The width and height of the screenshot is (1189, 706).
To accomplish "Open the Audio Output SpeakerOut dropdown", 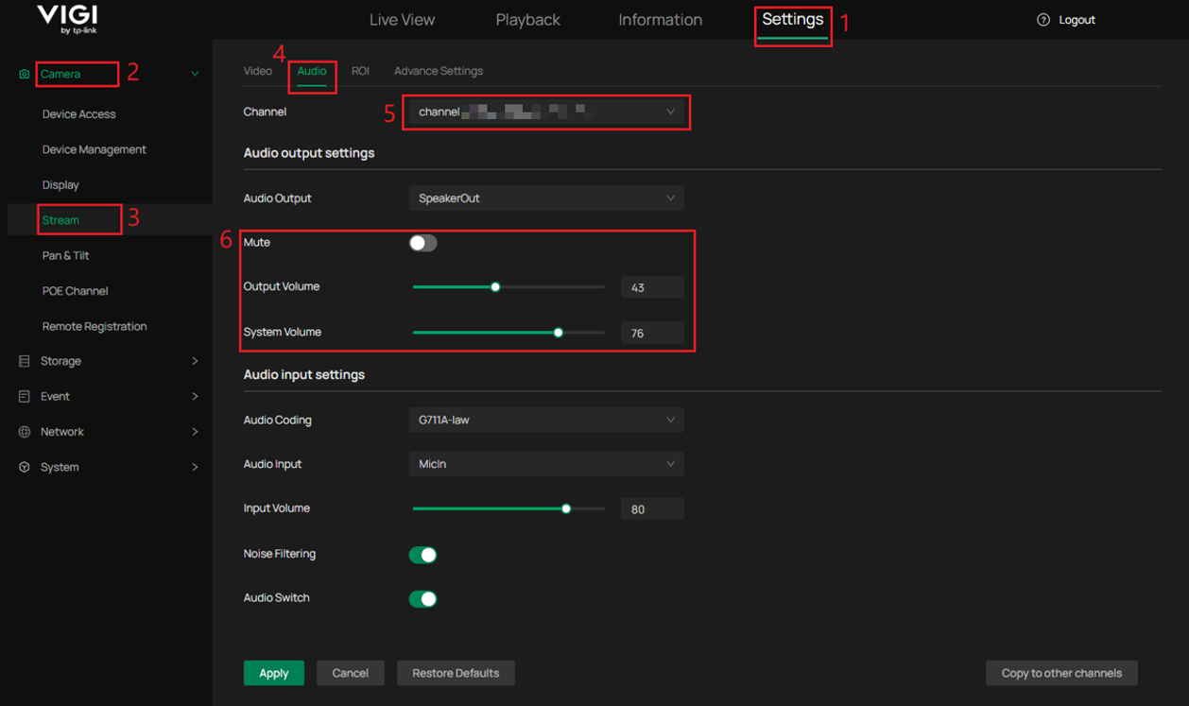I will point(546,198).
